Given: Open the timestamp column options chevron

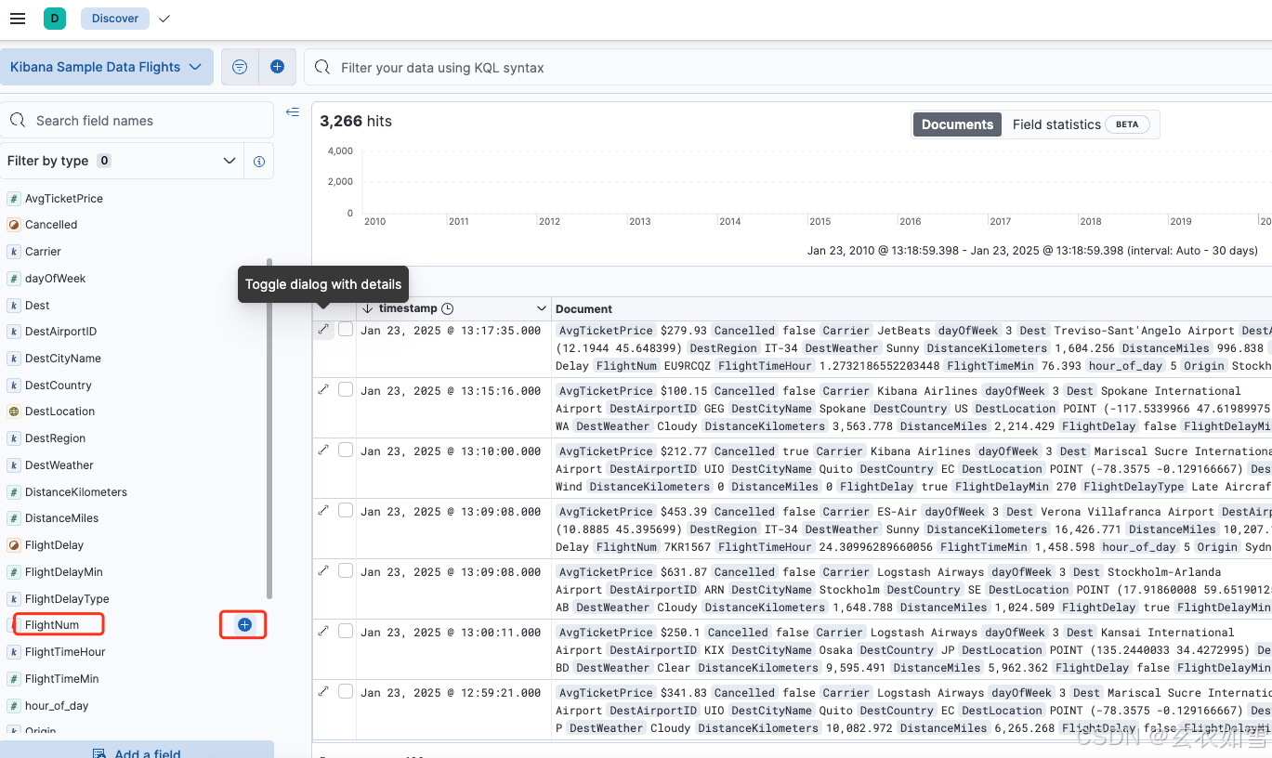Looking at the screenshot, I should (542, 308).
